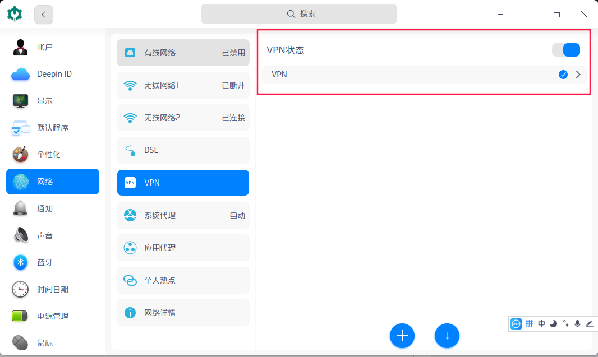The image size is (598, 357).
Task: Click the blue checkmark on VPN entry
Action: click(x=563, y=75)
